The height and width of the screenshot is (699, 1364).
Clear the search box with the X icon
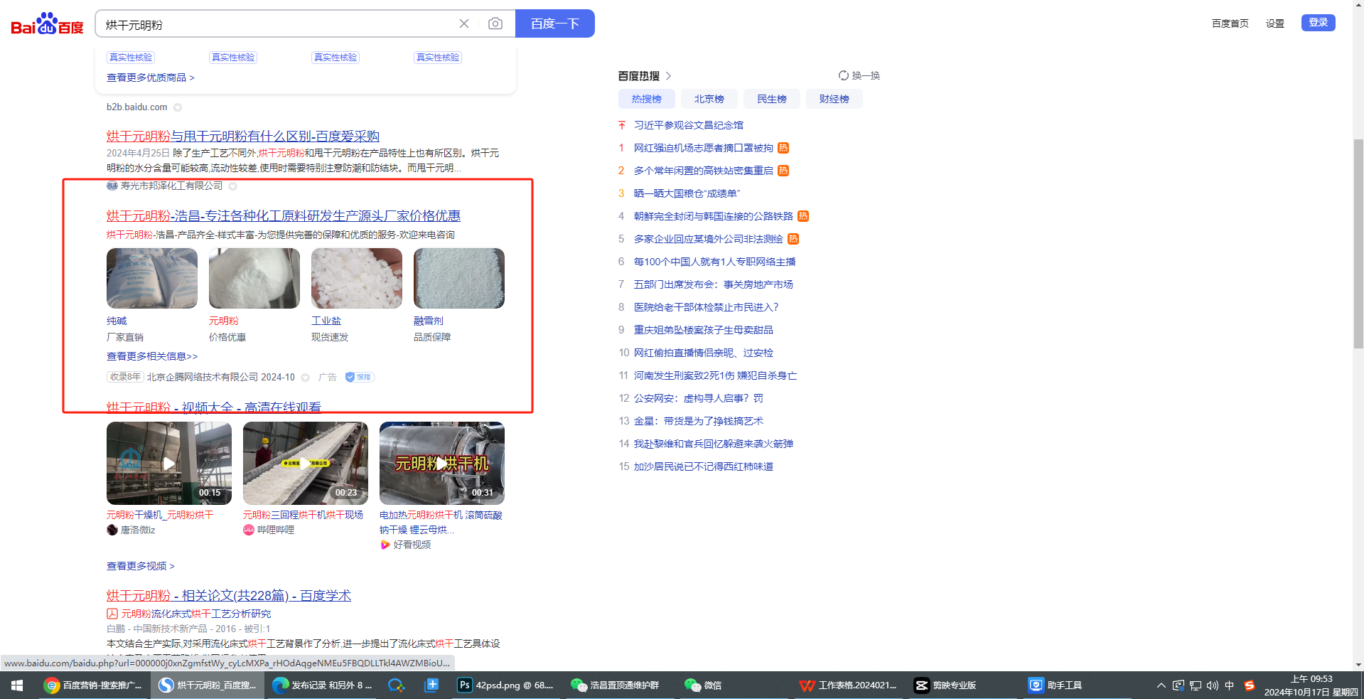coord(464,23)
